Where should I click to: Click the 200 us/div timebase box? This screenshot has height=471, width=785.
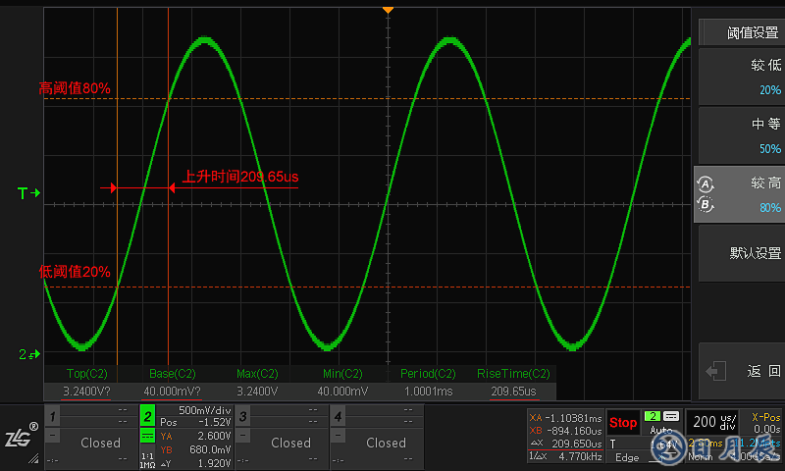711,423
